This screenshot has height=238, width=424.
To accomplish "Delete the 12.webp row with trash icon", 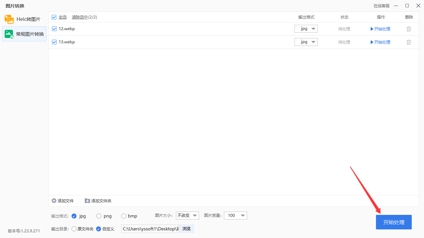I will point(409,29).
